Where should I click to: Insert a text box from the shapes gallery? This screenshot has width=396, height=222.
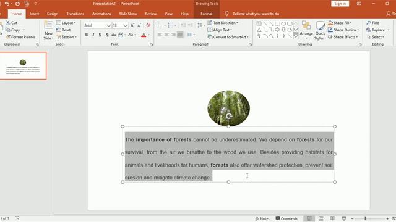click(x=259, y=23)
